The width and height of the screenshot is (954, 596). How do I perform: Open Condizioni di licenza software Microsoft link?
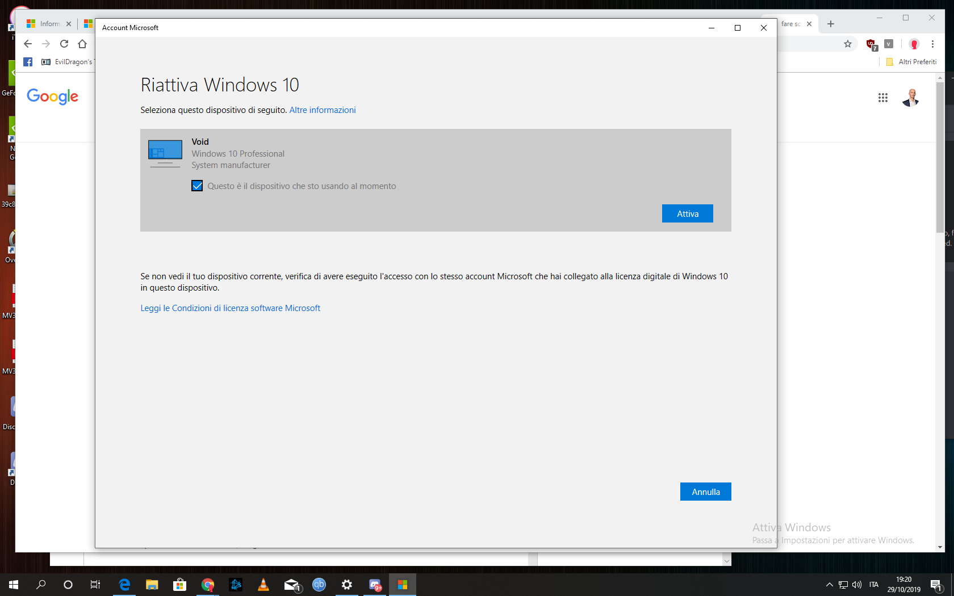(231, 308)
